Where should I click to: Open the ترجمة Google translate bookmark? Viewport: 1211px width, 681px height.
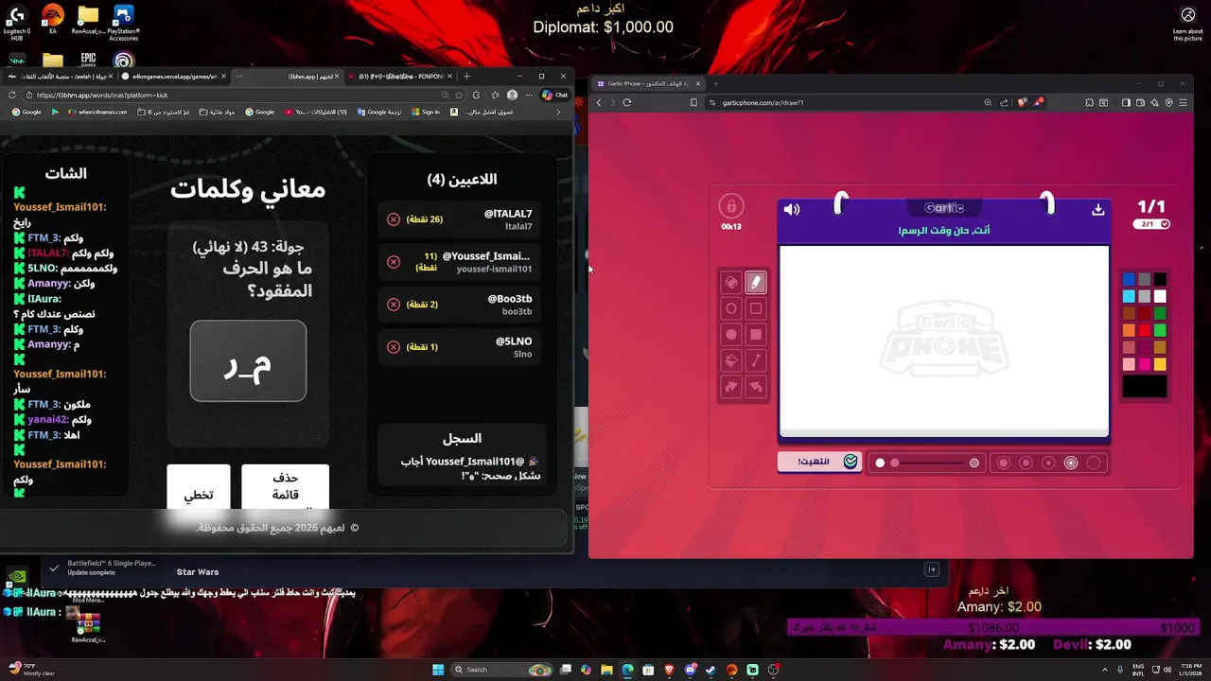[378, 112]
